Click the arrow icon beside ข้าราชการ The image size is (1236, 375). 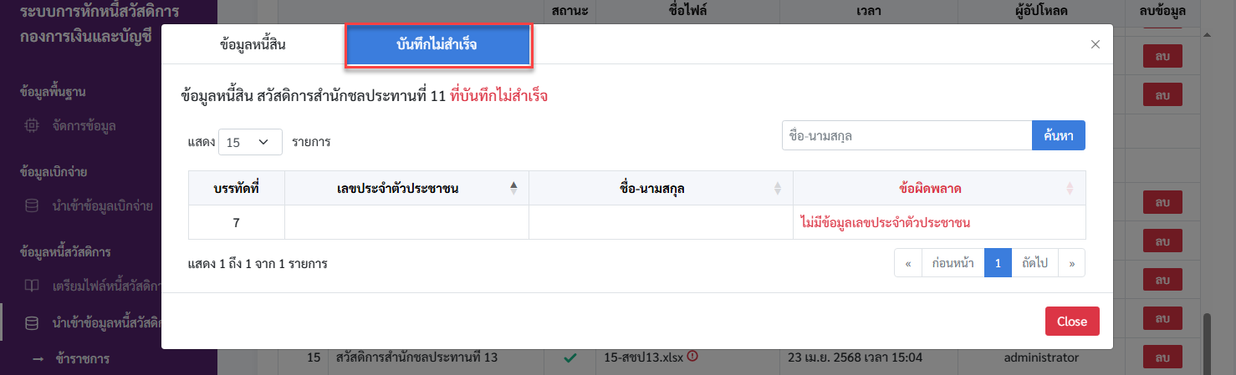pyautogui.click(x=38, y=359)
